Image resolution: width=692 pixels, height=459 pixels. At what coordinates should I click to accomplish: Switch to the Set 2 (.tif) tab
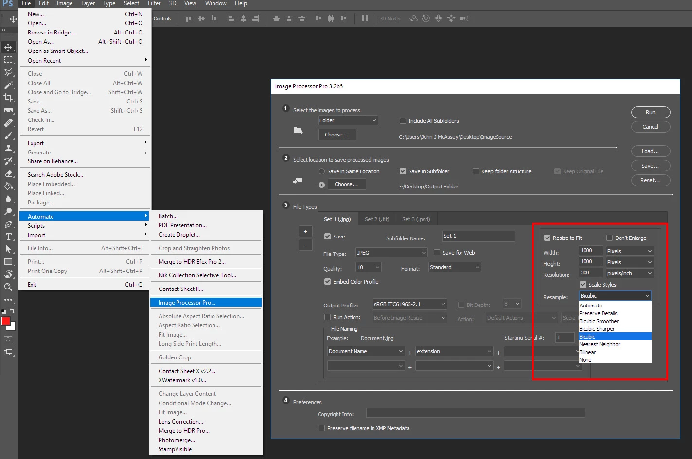(377, 219)
